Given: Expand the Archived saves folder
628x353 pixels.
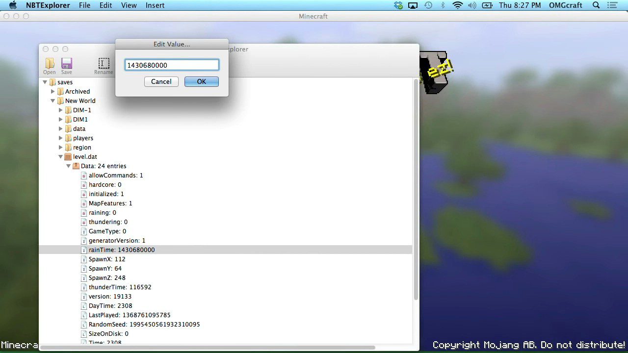Looking at the screenshot, I should click(x=52, y=91).
